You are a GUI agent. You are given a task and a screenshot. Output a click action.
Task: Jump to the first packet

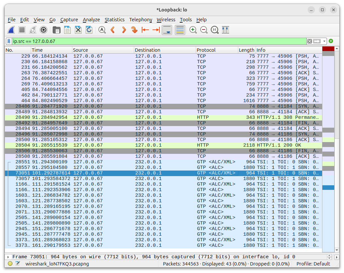(145, 30)
